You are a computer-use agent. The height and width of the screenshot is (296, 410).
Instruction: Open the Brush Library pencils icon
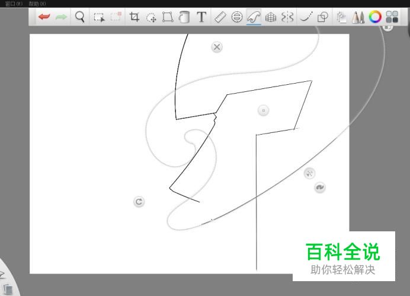358,17
